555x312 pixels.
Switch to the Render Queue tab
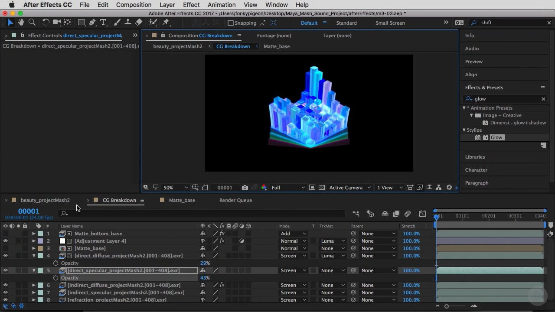[235, 200]
